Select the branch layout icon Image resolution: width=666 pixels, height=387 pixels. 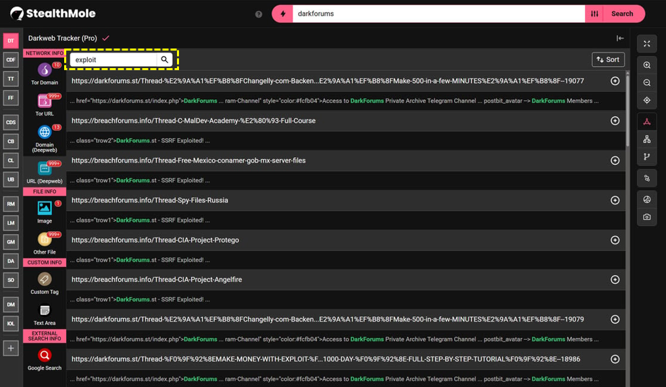[647, 157]
